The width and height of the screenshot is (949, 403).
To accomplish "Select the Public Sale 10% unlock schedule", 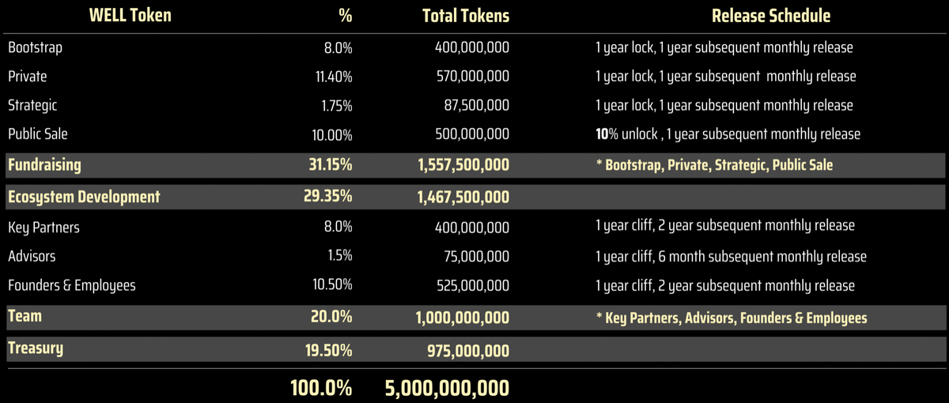I will [728, 134].
